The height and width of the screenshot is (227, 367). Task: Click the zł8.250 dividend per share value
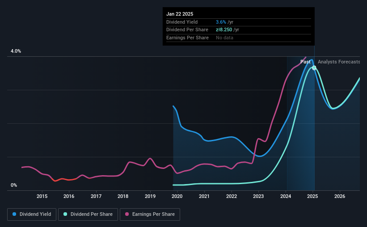[224, 30]
